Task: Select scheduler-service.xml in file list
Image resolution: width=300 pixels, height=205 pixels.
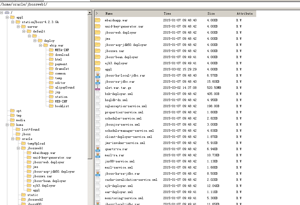Action: pos(123,118)
